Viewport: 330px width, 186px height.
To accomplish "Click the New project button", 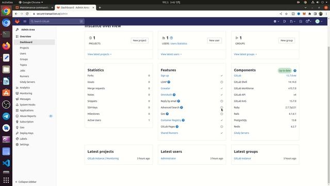I will pyautogui.click(x=140, y=40).
